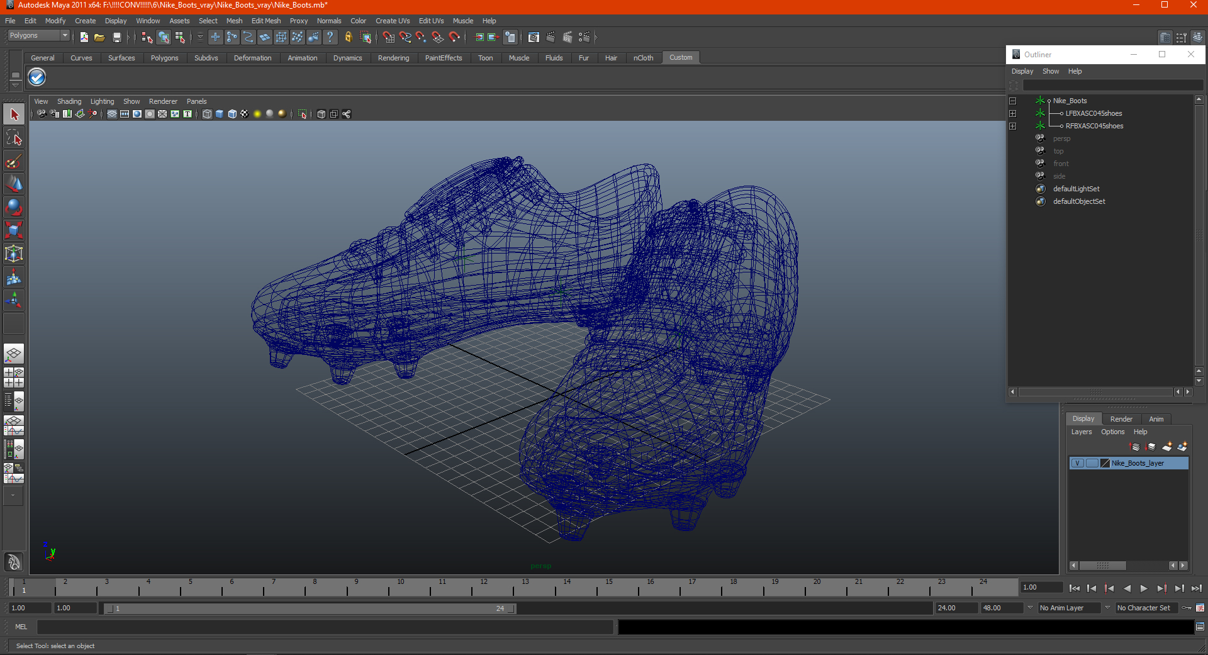Select by hierarchy mode icon

147,38
